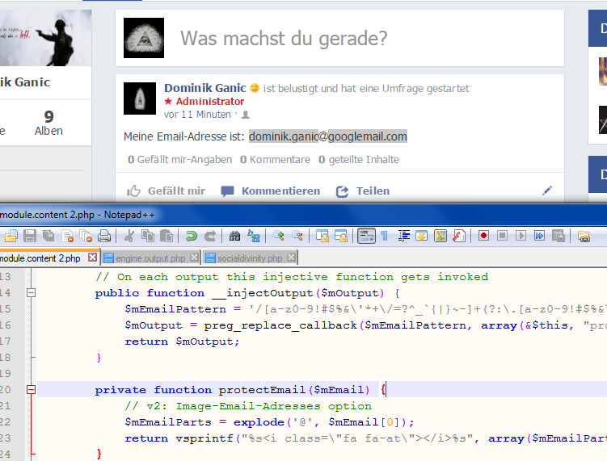Viewport: 607px width, 461px height.
Task: Click code line 'return $mOutput;'
Action: [x=182, y=342]
